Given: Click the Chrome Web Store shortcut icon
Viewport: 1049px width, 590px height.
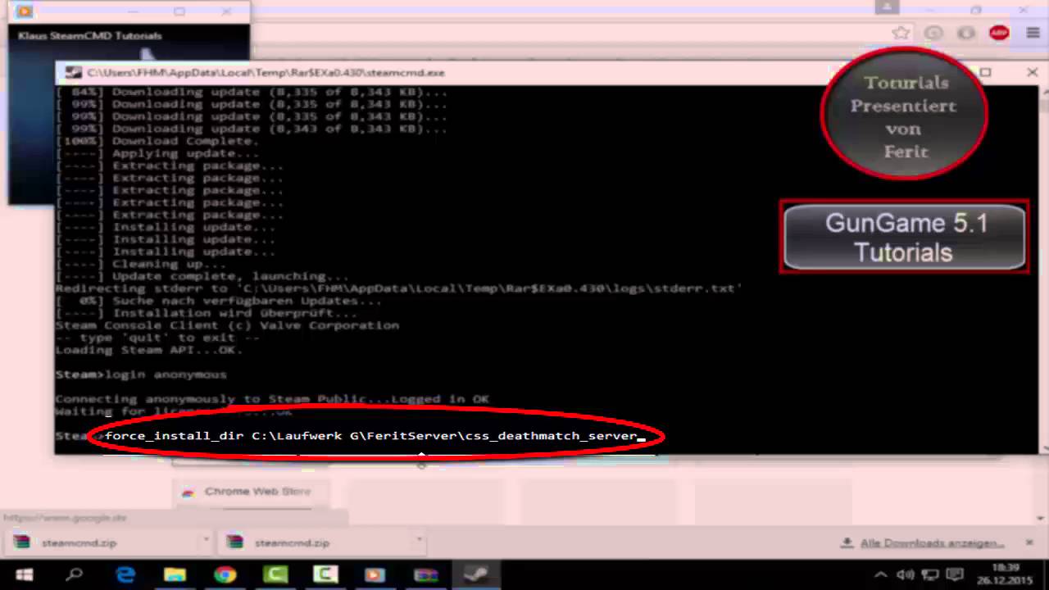Looking at the screenshot, I should click(188, 492).
